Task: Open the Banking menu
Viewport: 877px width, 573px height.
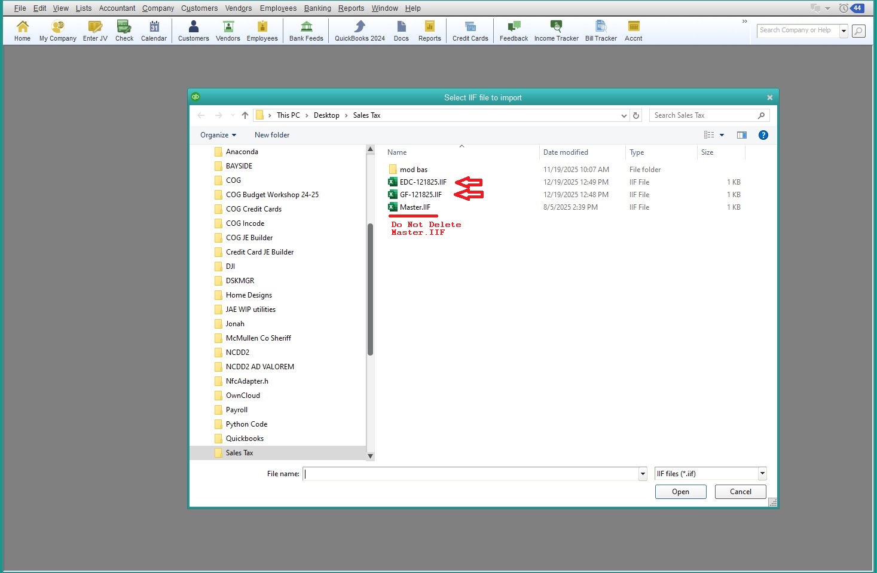Action: (x=317, y=8)
